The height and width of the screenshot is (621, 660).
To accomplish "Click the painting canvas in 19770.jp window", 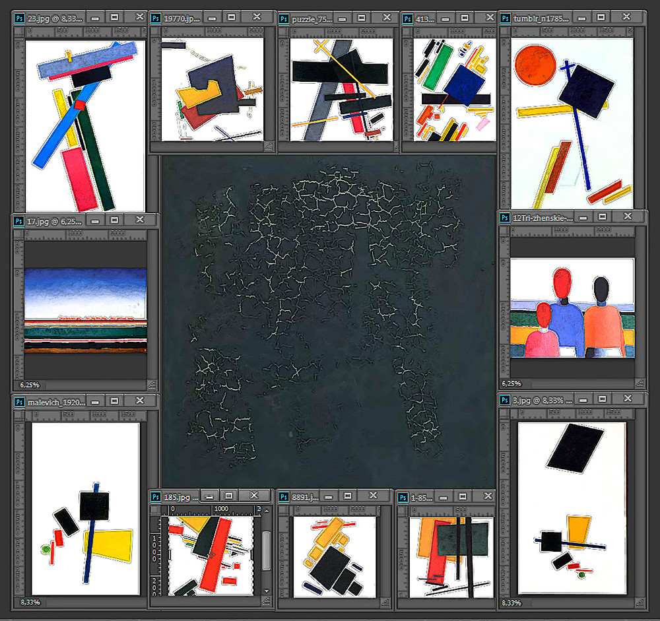I will click(213, 89).
